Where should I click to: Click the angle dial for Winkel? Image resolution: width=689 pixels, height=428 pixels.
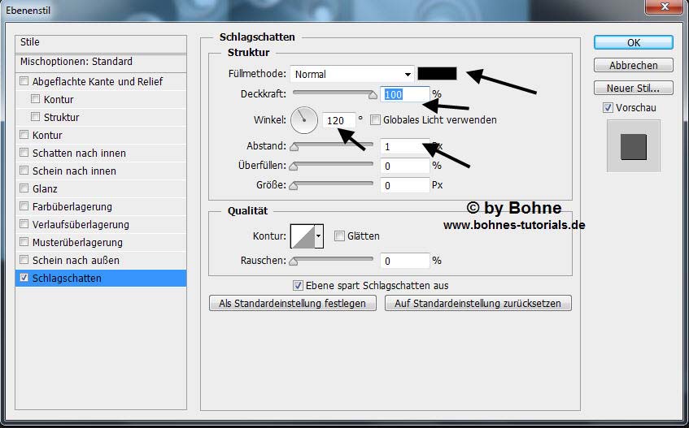(304, 120)
